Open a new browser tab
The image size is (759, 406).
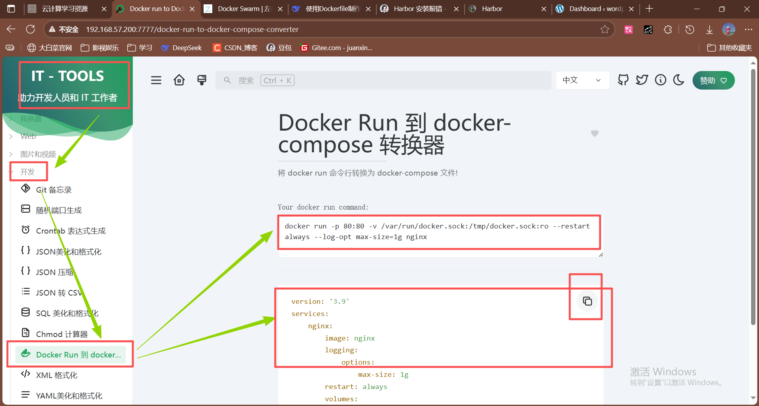[649, 9]
